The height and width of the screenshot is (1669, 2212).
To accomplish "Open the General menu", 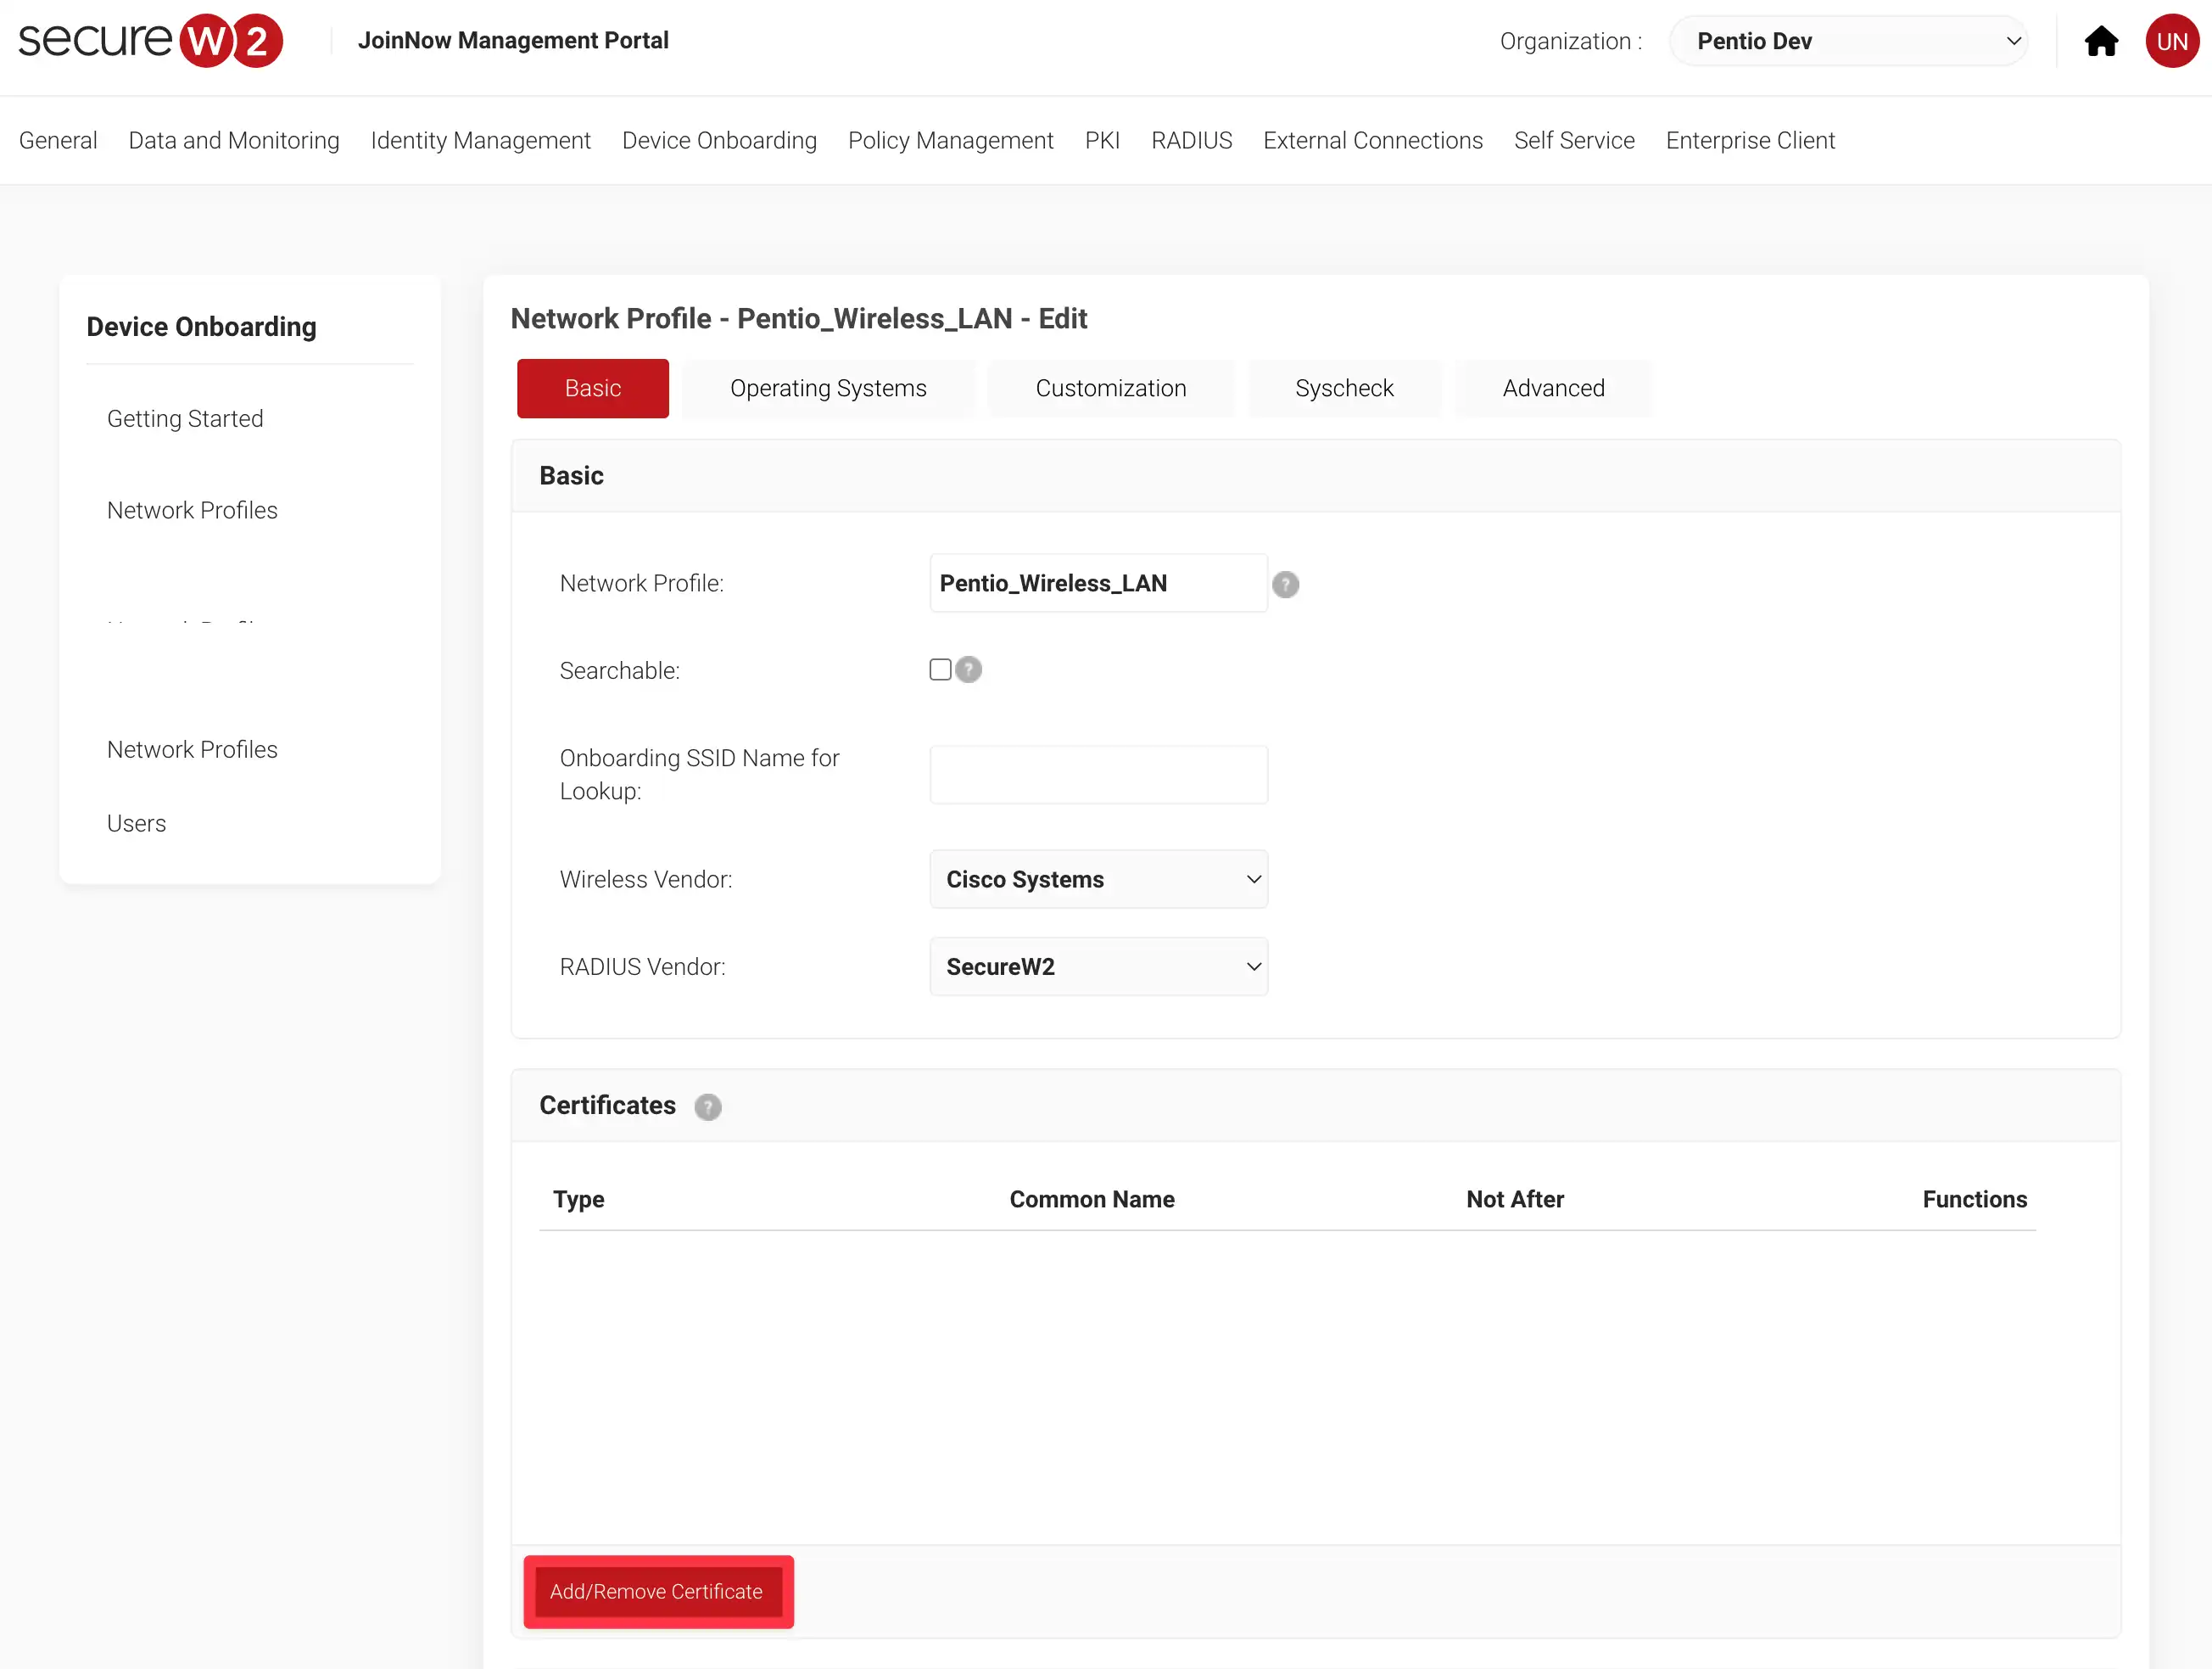I will click(x=58, y=140).
